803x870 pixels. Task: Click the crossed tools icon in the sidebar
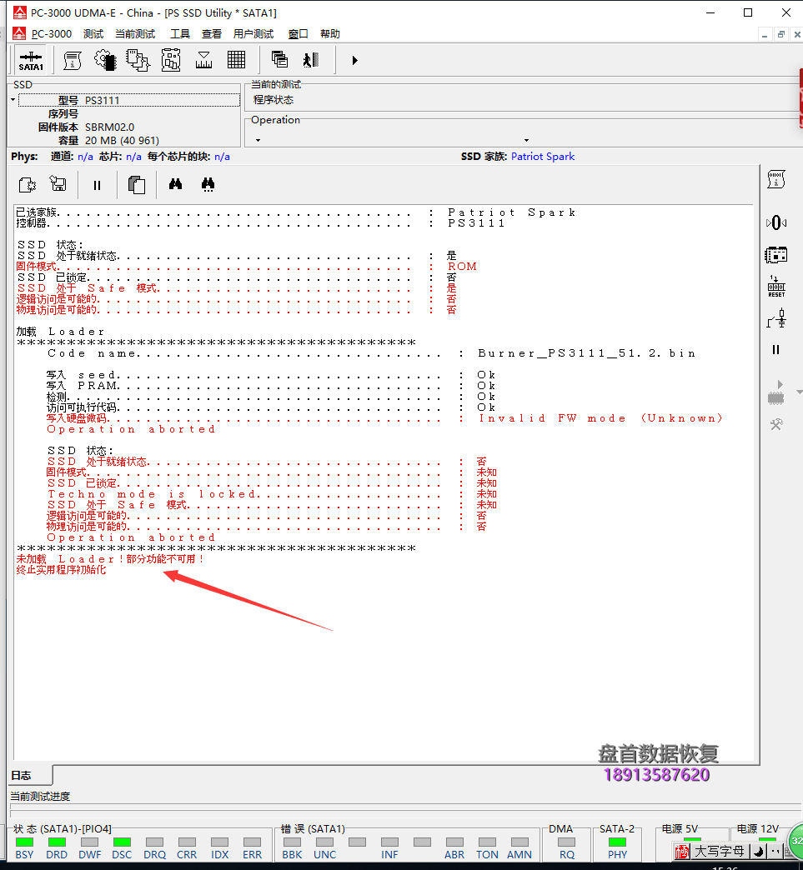pyautogui.click(x=776, y=424)
